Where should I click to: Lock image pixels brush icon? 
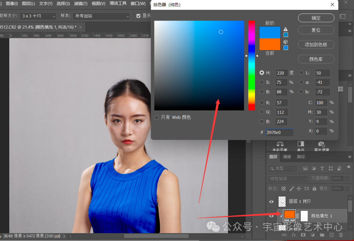click(x=291, y=189)
